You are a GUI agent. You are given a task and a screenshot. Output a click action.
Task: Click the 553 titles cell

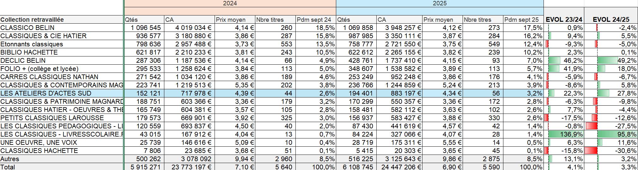pyautogui.click(x=275, y=44)
